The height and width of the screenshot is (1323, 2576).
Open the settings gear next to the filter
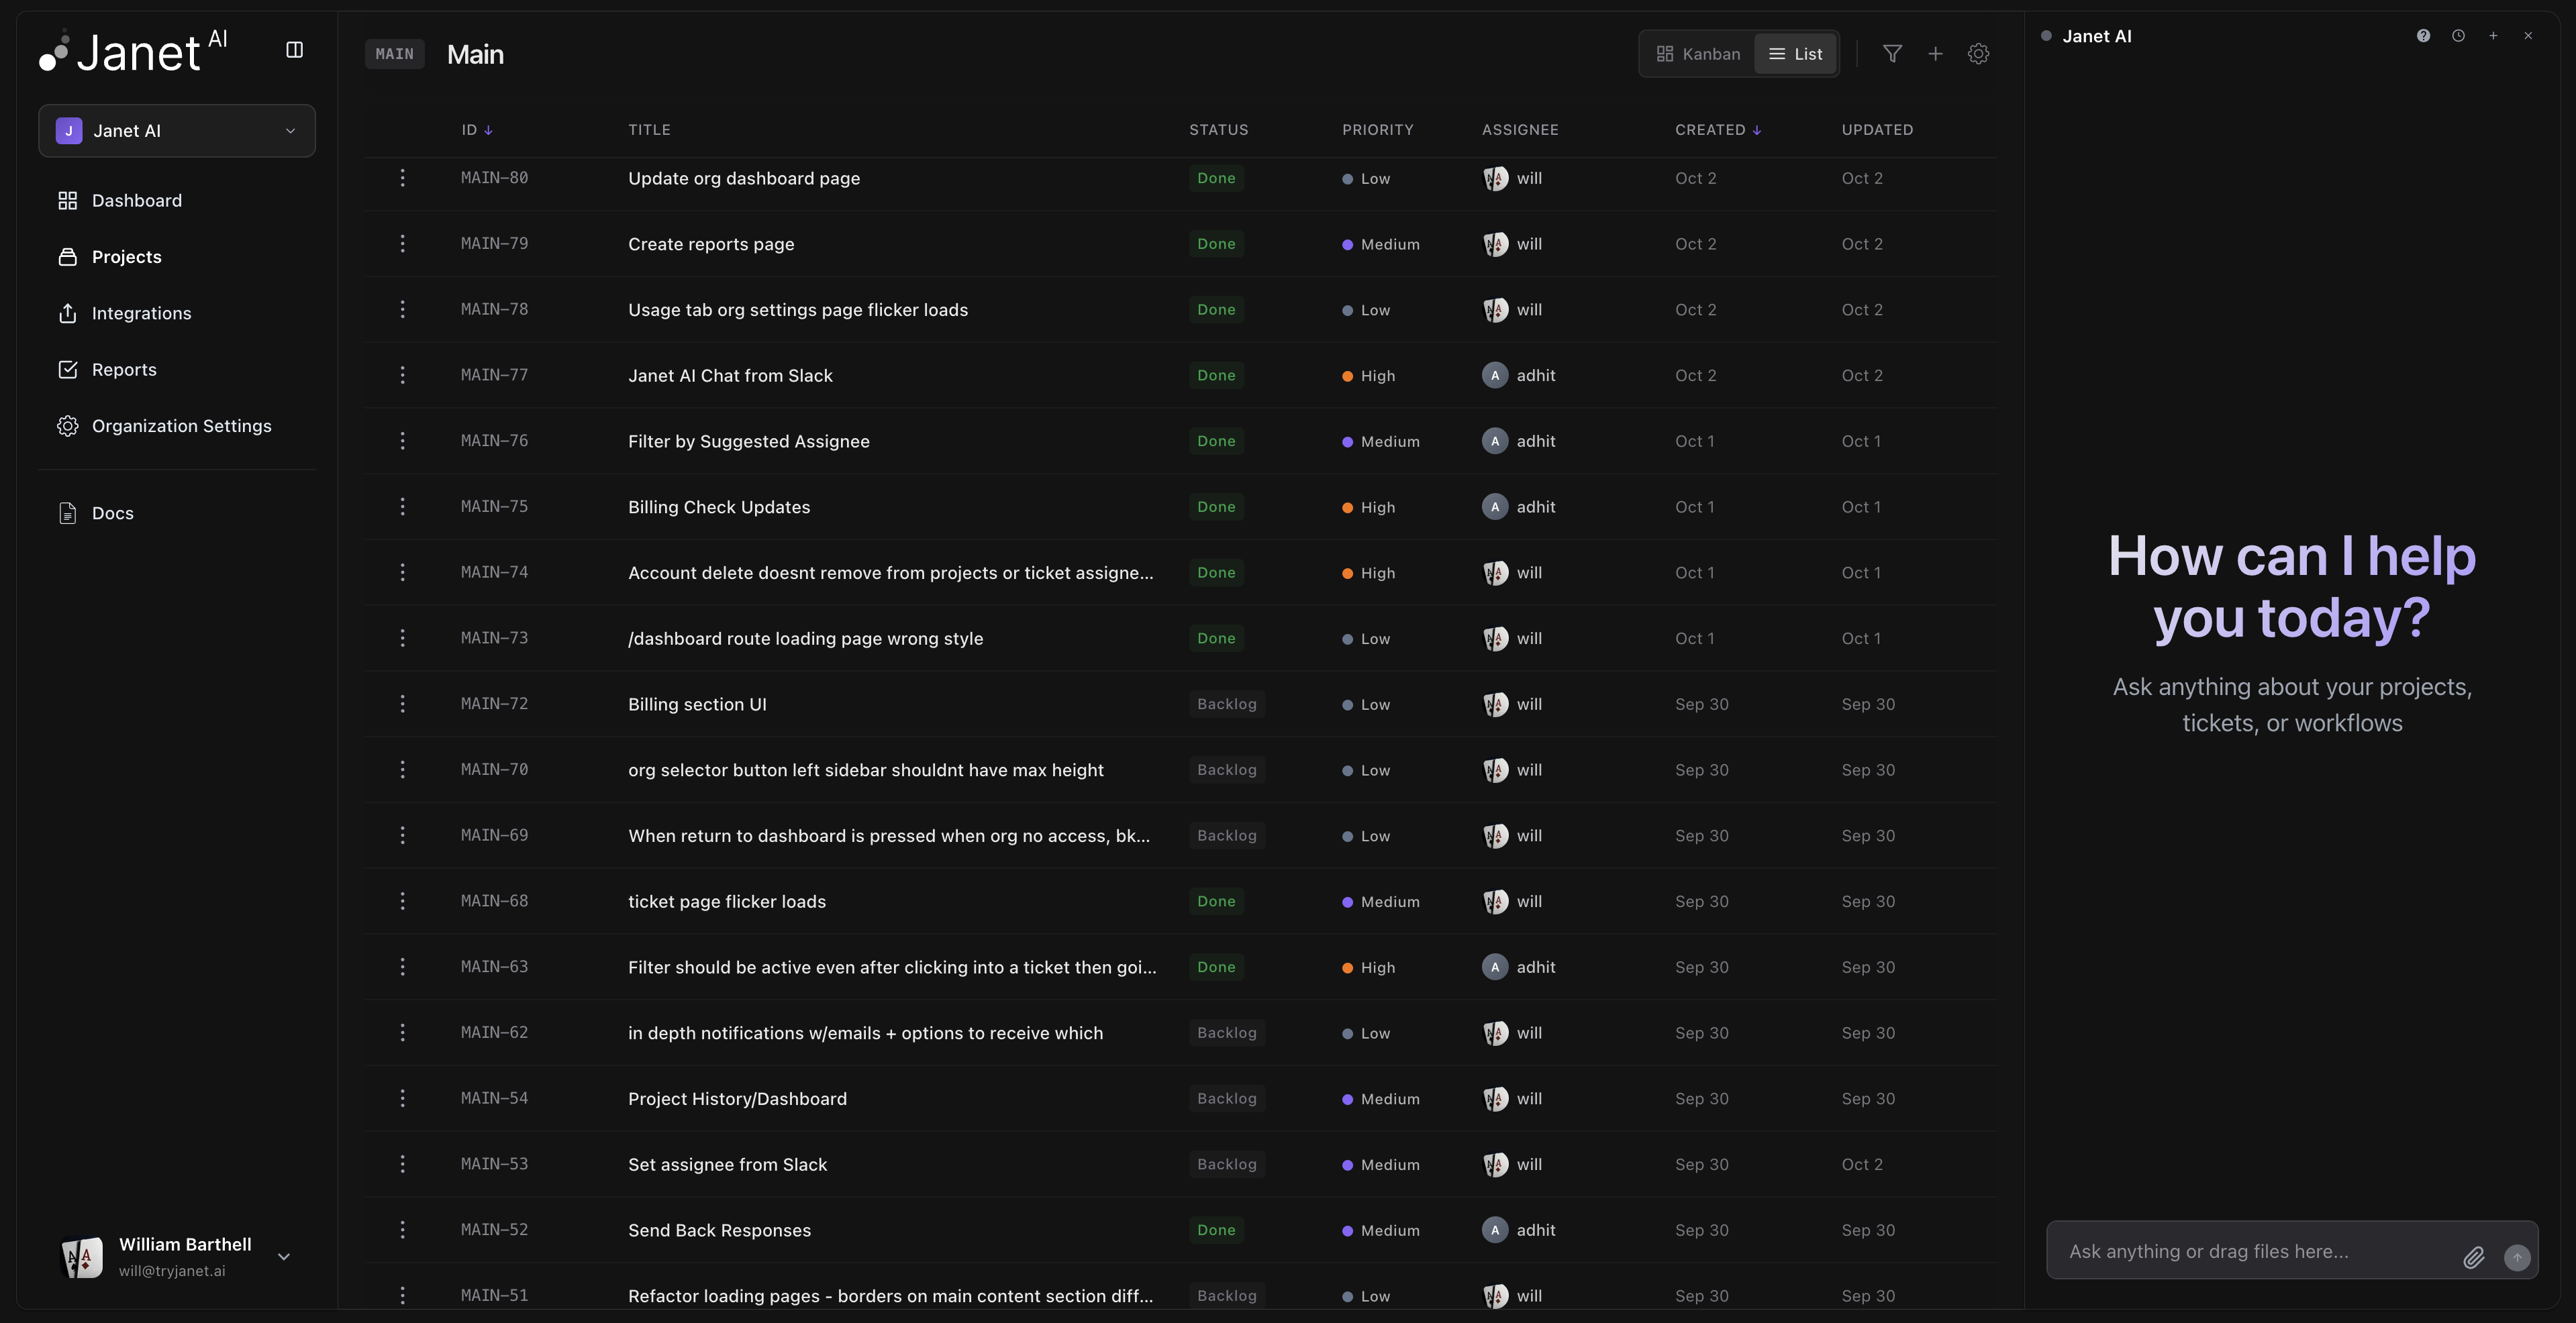click(1979, 54)
